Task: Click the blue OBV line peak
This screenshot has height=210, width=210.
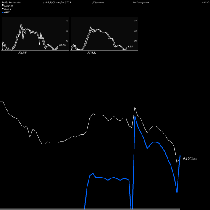Action: pyautogui.click(x=135, y=117)
